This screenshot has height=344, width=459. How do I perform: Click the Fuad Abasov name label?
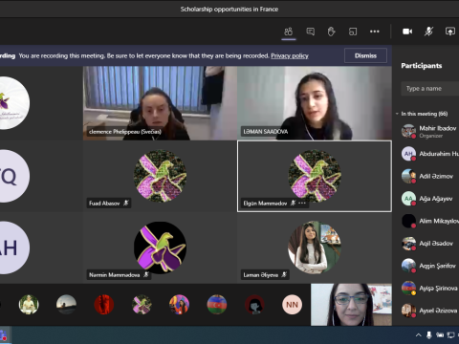click(104, 204)
